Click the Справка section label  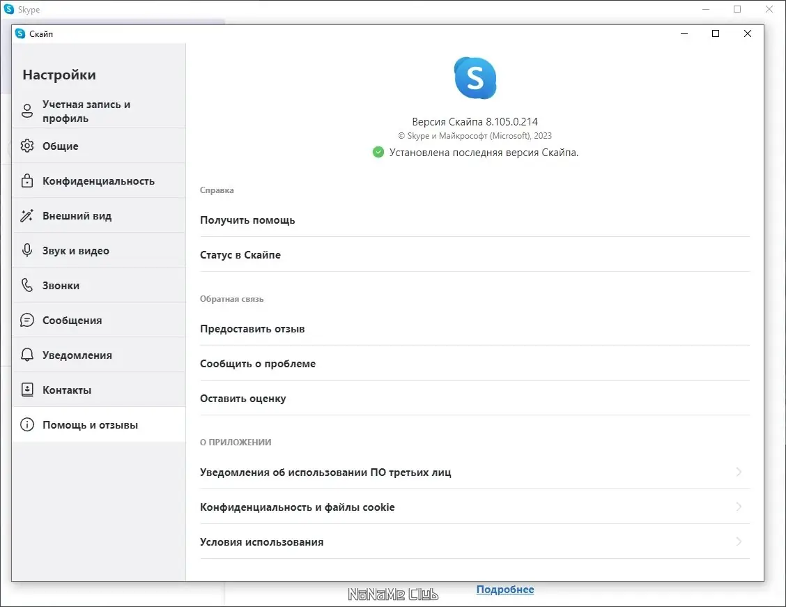tap(217, 190)
